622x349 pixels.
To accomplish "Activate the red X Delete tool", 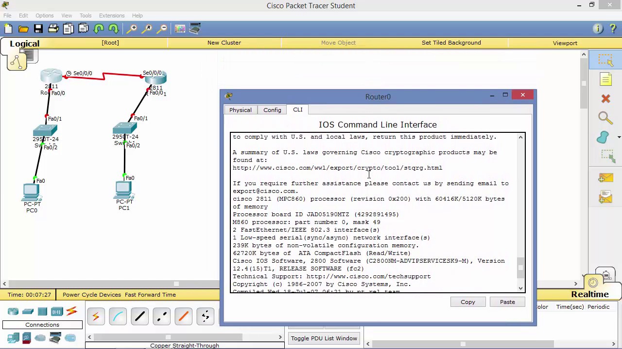I will pyautogui.click(x=605, y=99).
